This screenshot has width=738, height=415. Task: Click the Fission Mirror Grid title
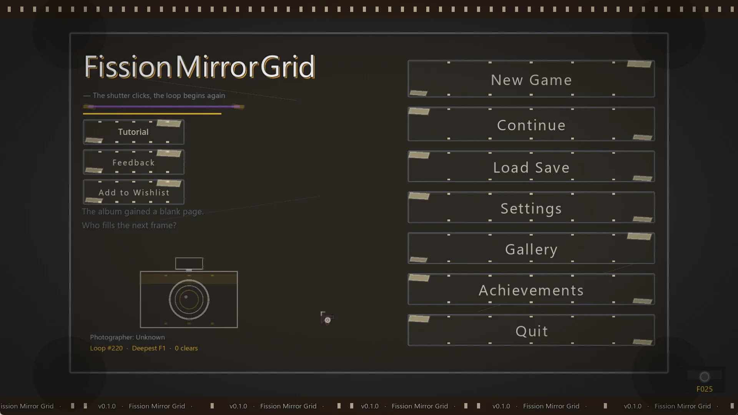199,66
